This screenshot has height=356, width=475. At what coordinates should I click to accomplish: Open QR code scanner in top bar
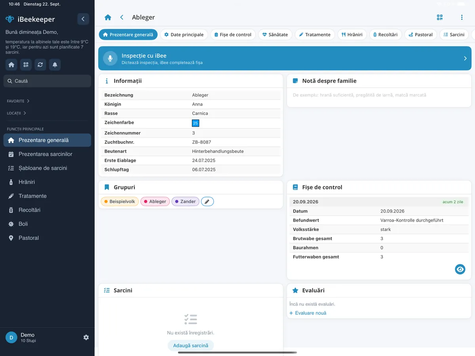440,17
